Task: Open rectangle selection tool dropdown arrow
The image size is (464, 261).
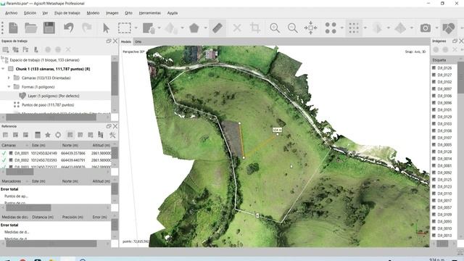Action: coord(136,28)
